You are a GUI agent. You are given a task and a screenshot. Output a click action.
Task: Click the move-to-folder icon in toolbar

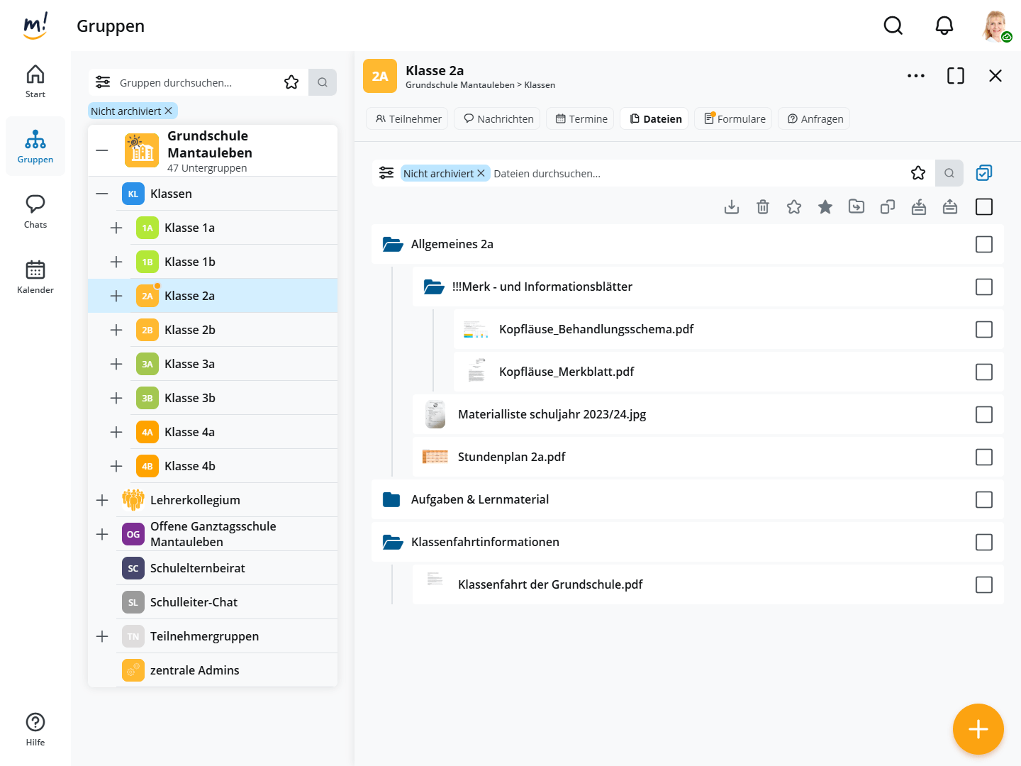[857, 207]
